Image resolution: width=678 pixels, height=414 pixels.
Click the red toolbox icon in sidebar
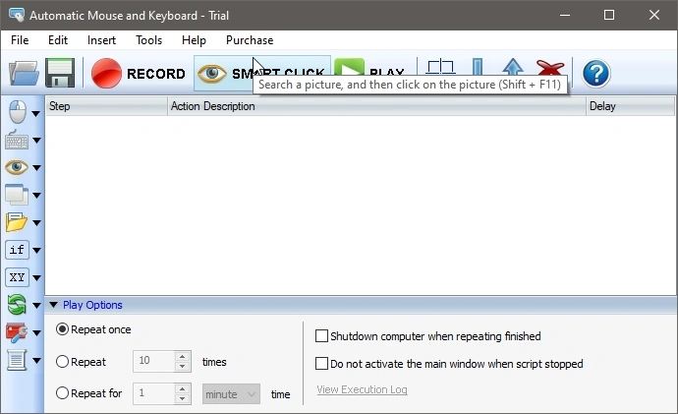(x=17, y=332)
